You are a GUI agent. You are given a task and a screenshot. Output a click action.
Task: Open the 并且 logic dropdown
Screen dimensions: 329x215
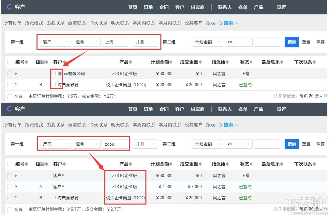coord(145,42)
